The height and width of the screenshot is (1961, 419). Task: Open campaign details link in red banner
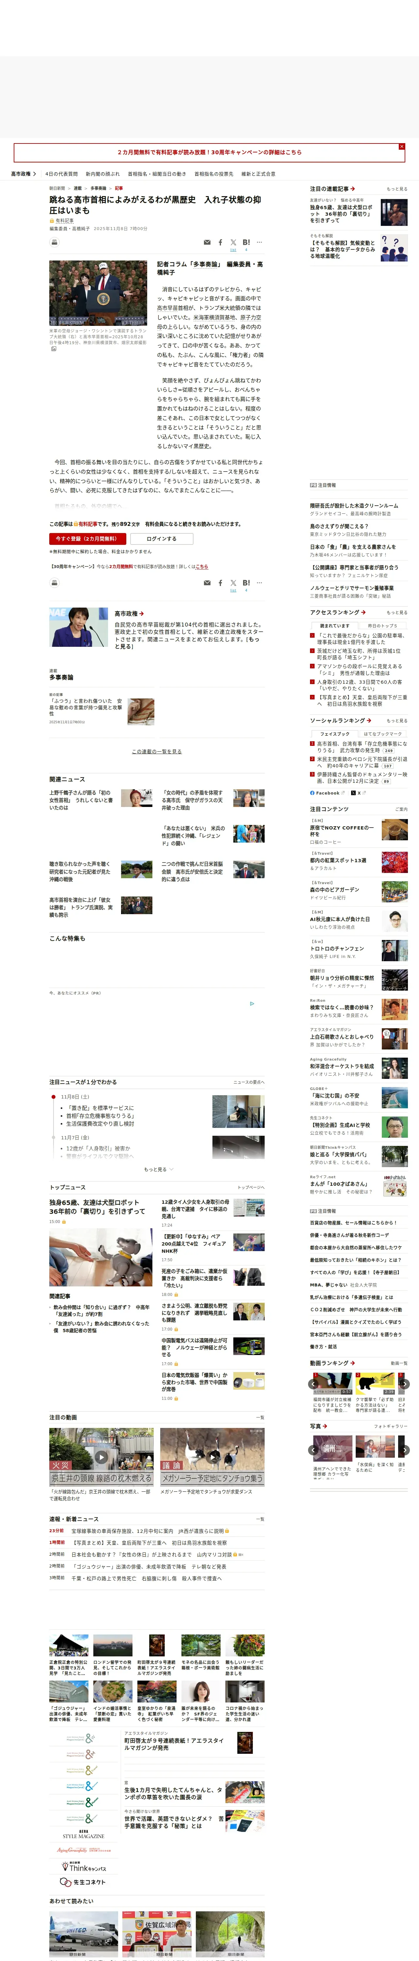click(x=209, y=152)
